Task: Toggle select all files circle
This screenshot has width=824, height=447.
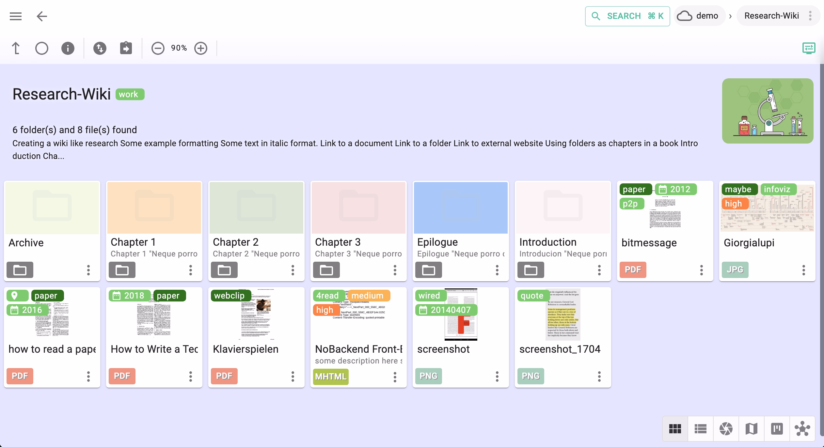Action: [x=42, y=48]
